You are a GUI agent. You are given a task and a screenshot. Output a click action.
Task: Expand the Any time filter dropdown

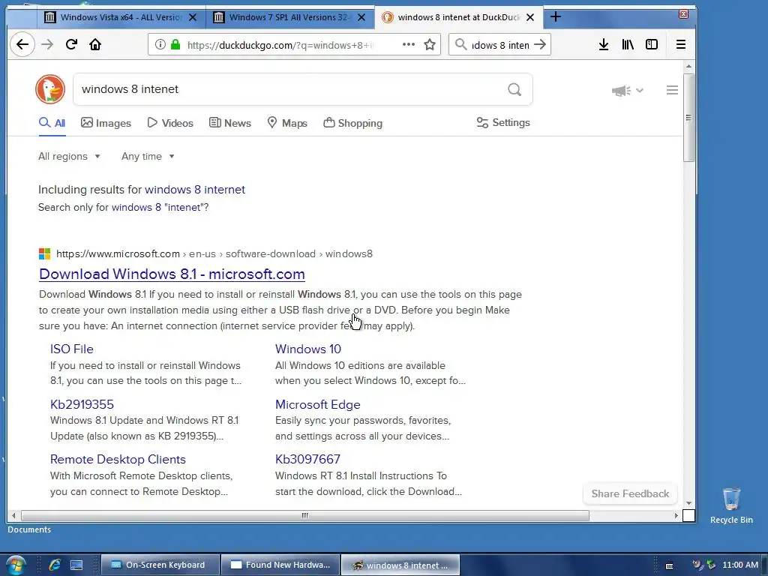[148, 156]
